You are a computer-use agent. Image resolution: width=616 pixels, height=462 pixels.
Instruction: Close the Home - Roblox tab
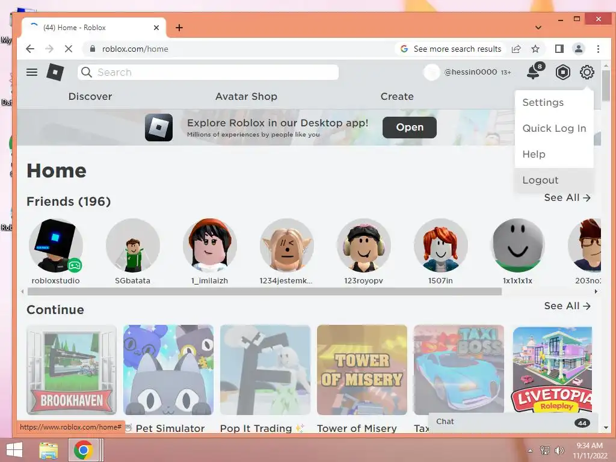[x=156, y=28]
